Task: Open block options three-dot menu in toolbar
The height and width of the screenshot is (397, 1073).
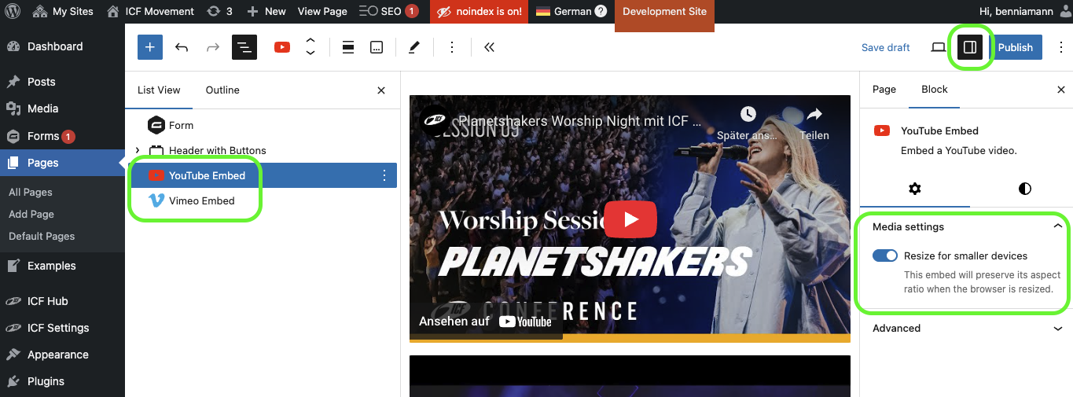Action: [452, 47]
